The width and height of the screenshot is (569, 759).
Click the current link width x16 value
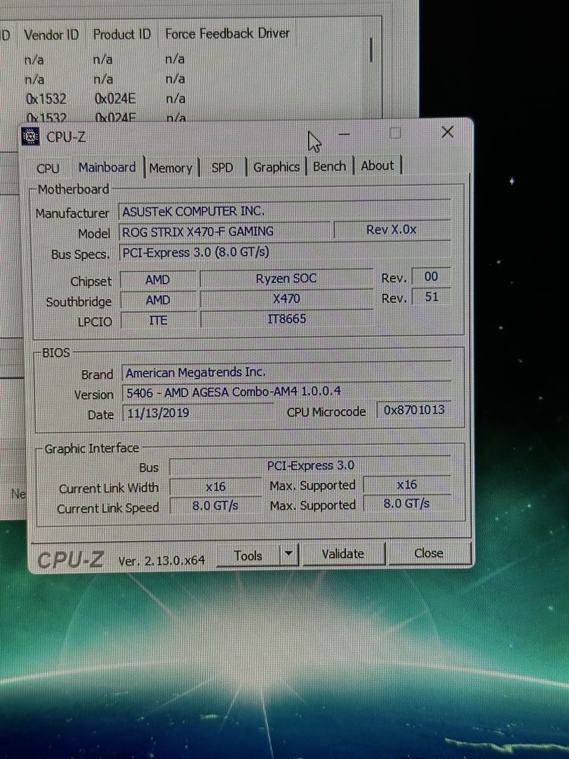pyautogui.click(x=215, y=487)
